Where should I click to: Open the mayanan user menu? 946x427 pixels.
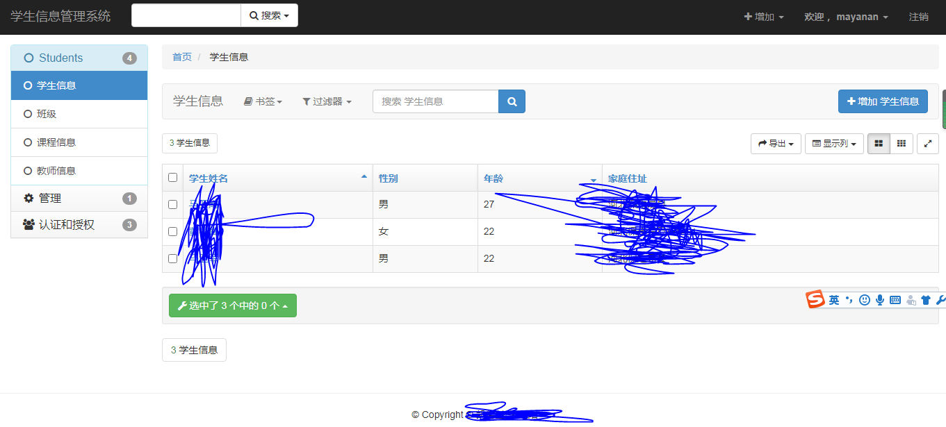(x=846, y=16)
